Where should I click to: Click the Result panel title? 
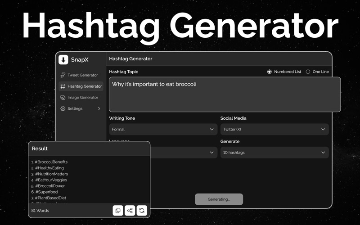(x=40, y=148)
